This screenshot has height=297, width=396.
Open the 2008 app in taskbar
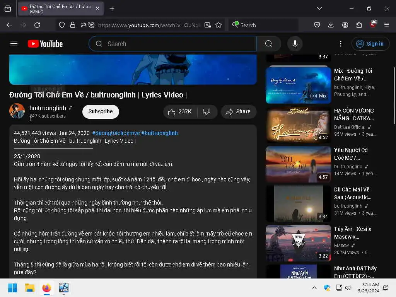click(x=64, y=288)
